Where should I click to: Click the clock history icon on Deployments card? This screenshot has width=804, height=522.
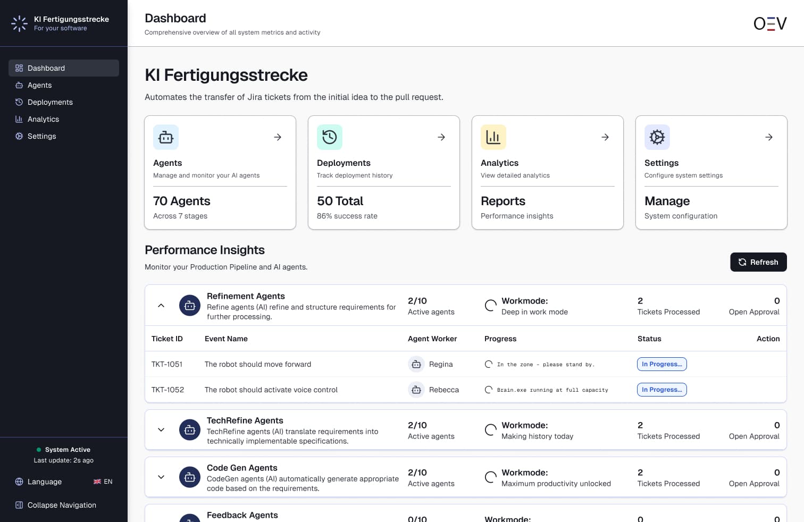330,137
